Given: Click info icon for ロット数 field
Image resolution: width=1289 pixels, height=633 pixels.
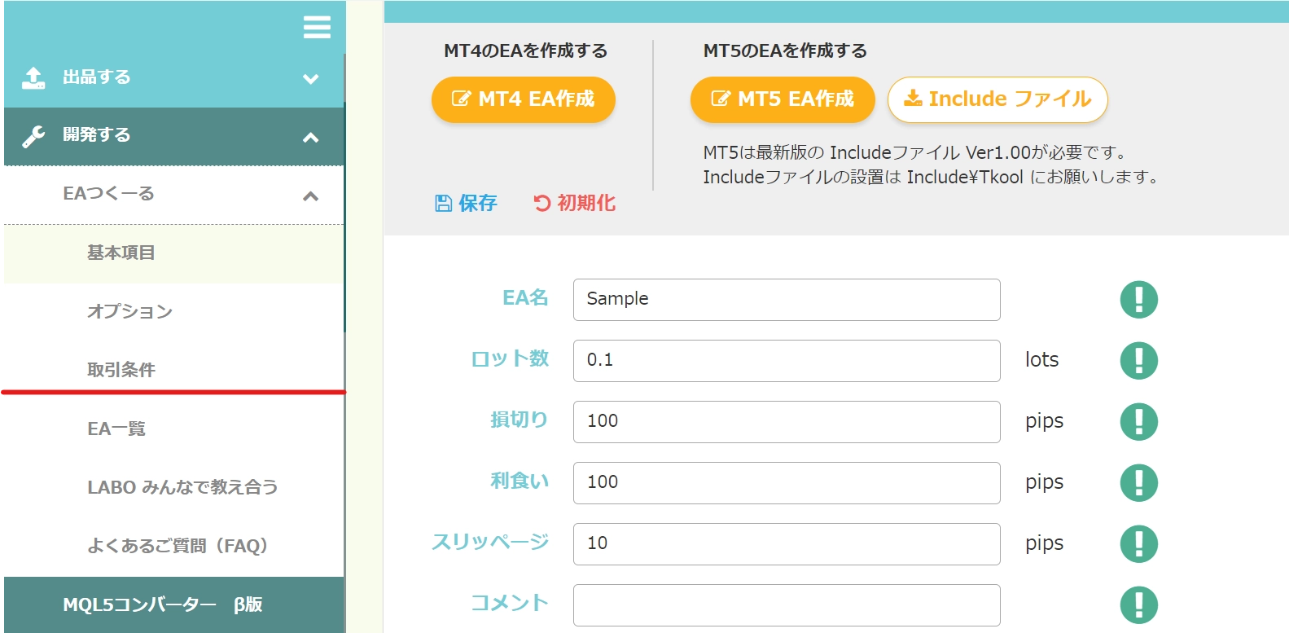Looking at the screenshot, I should point(1138,360).
